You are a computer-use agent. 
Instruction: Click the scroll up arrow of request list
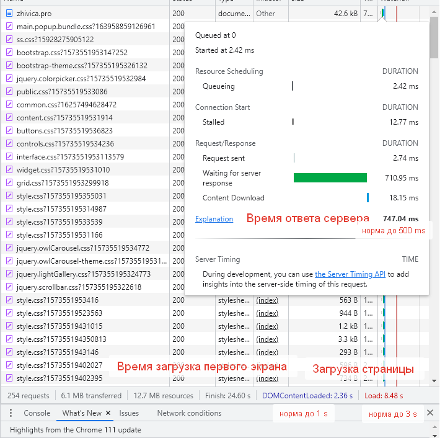pos(434,12)
